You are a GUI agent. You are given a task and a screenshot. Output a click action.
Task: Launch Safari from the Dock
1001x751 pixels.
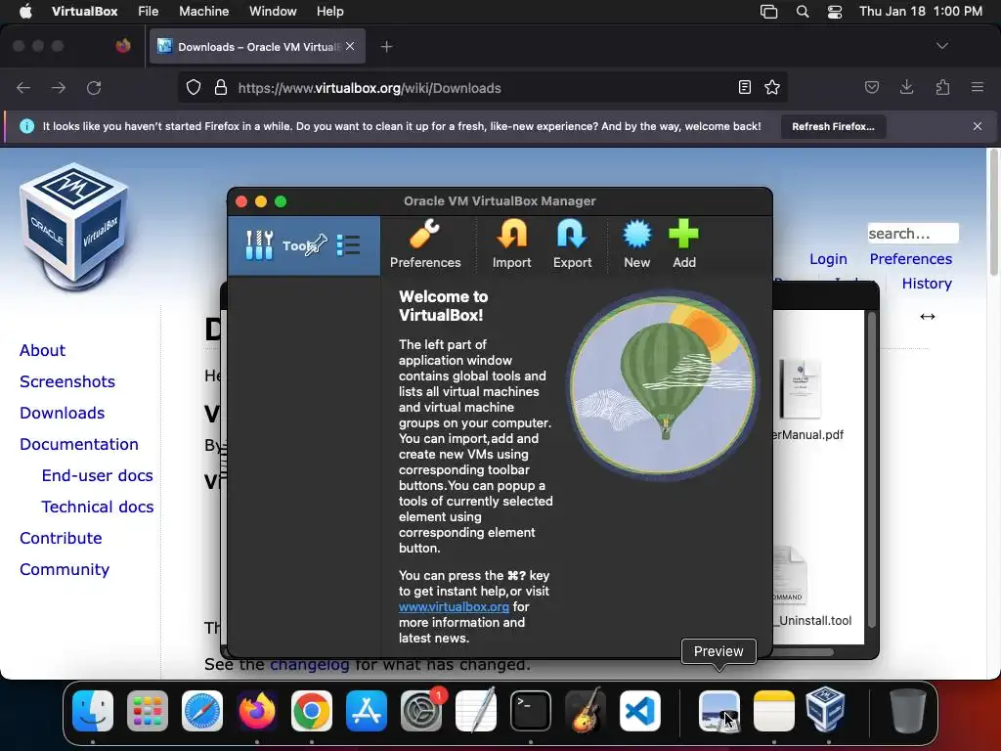202,711
